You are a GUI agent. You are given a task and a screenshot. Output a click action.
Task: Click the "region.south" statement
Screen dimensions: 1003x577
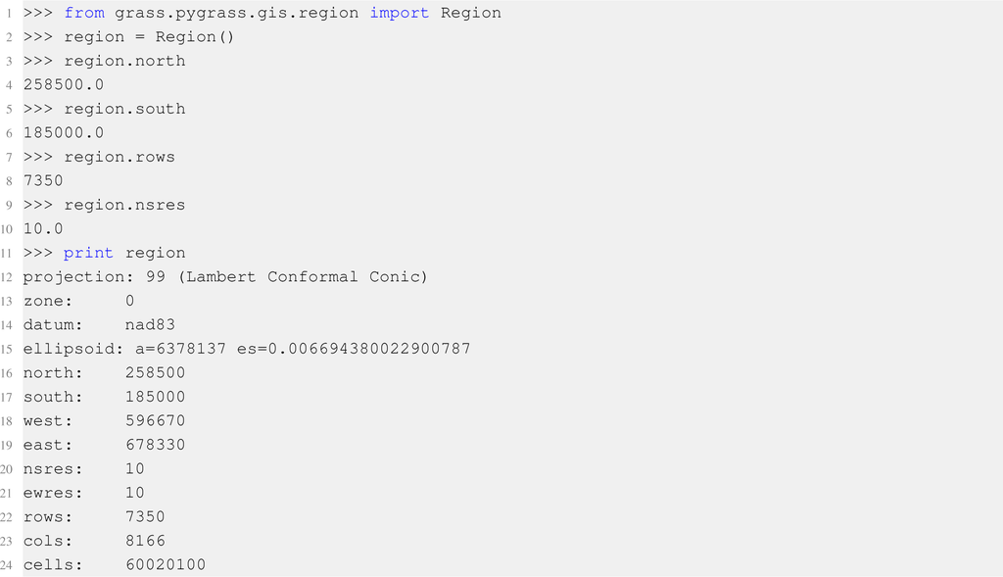(124, 109)
